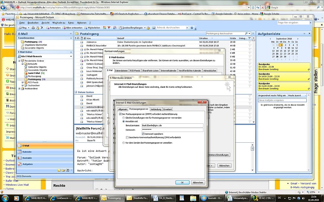The image size is (324, 202).
Task: Click the Posteingang durchsuchen search field
Action: click(x=225, y=33)
